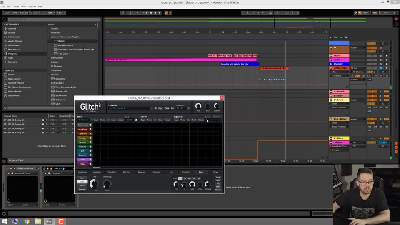Select MIDI Effects category in browser
This screenshot has width=400, height=225.
tap(14, 45)
